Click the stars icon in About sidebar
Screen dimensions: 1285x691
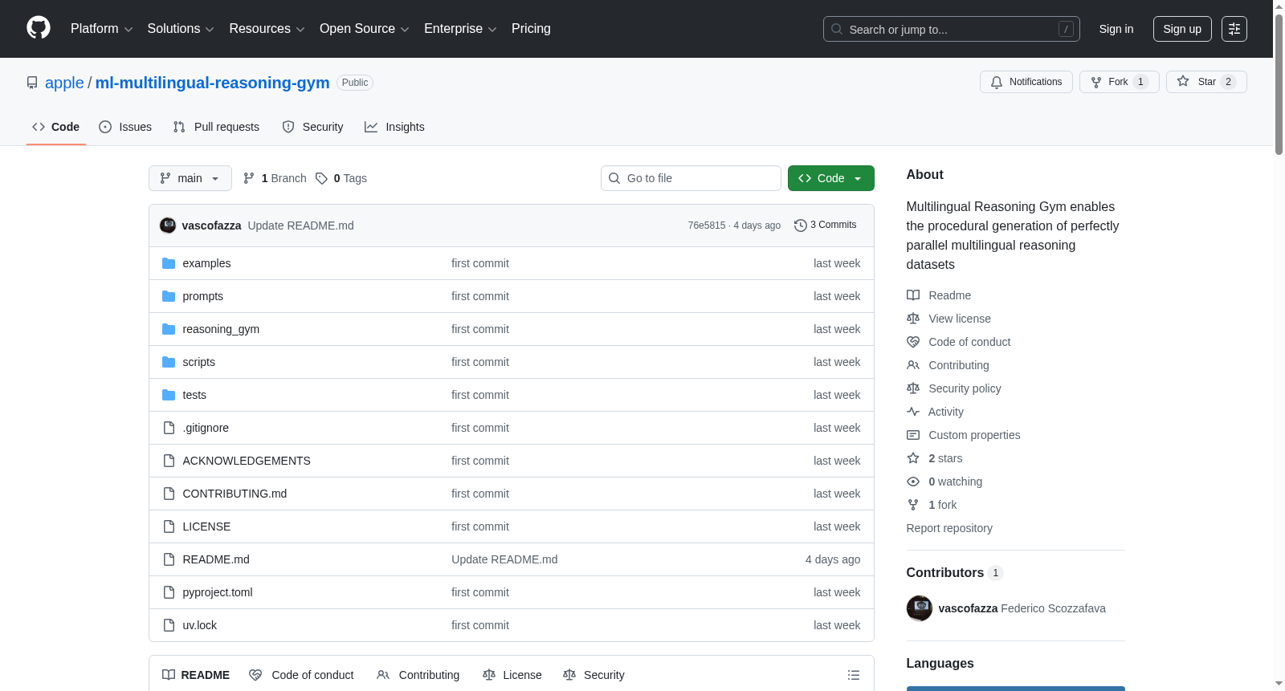913,458
